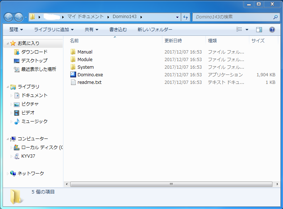
Task: Select the Domino.exe application icon
Action: tap(73, 74)
